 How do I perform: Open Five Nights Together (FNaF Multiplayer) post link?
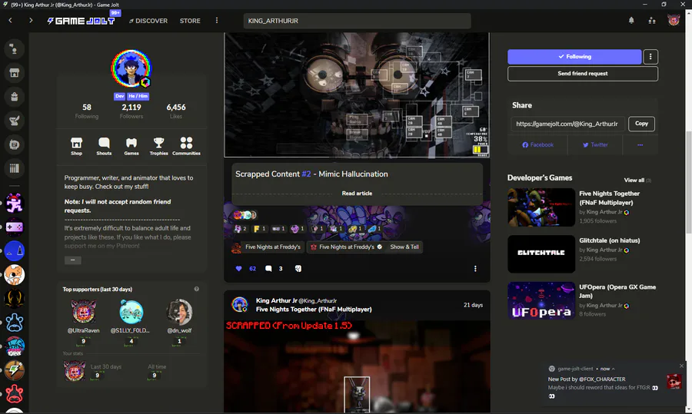click(x=314, y=310)
